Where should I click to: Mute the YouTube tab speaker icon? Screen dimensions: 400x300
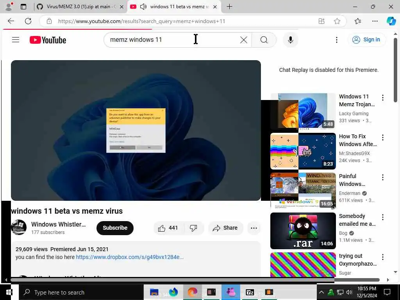click(143, 7)
